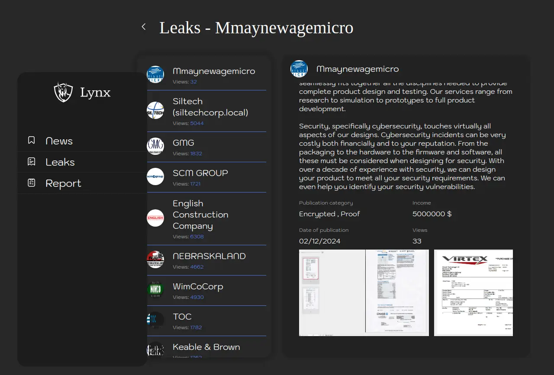
Task: Open the Virtex purchase order thumbnail
Action: [x=473, y=292]
